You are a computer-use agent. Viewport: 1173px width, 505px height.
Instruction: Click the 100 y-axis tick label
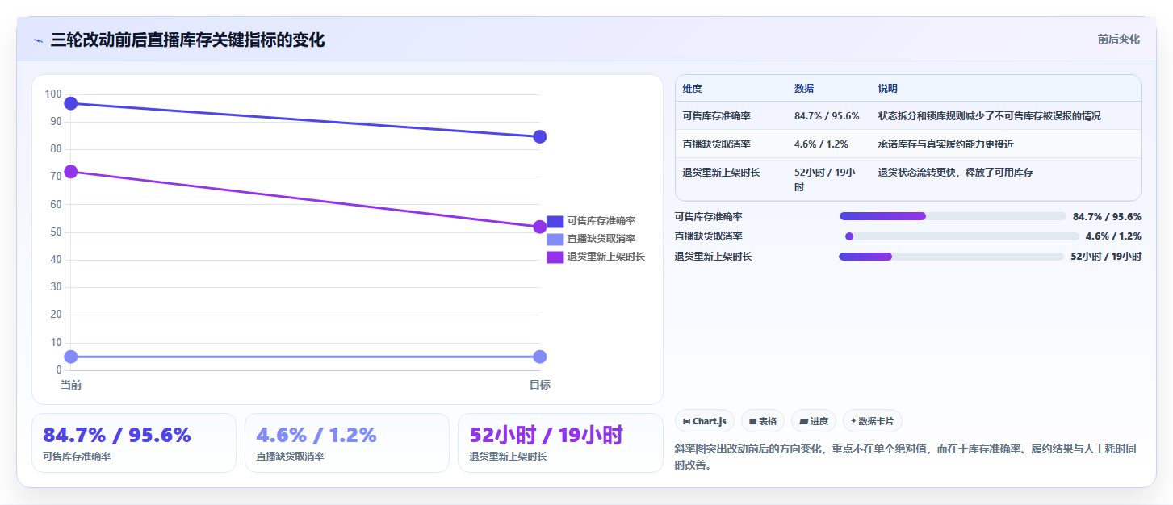tap(53, 94)
